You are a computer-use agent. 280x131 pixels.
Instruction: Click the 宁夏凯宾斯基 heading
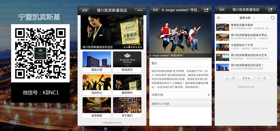(x=39, y=17)
